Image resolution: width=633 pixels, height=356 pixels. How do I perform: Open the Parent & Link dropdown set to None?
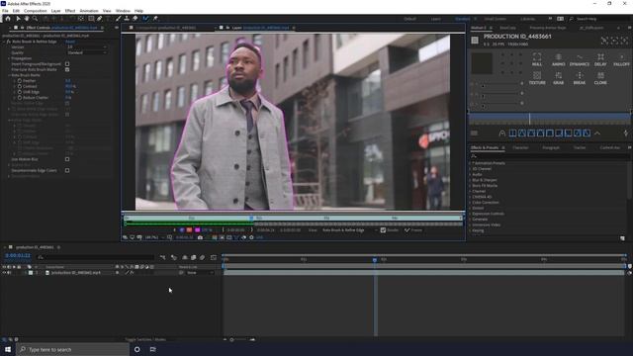[200, 273]
